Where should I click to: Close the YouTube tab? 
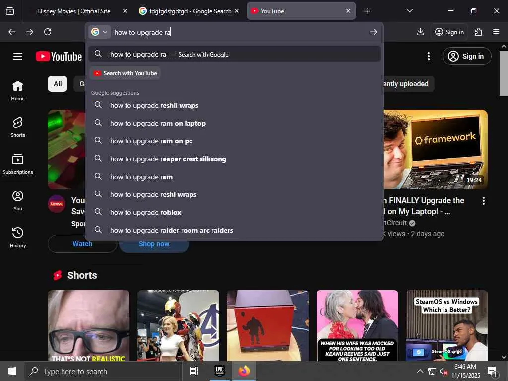[x=348, y=11]
